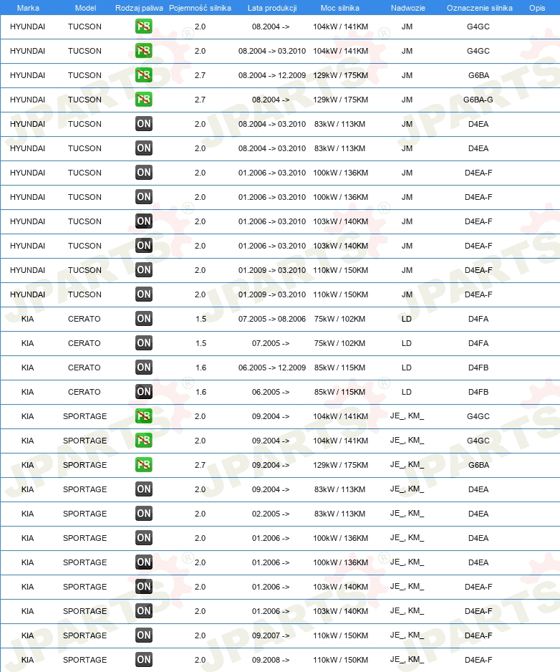Screen dimensions: 560x672
Task: Click 129kW / 175KM in the SPORTAGE row
Action: (x=340, y=465)
